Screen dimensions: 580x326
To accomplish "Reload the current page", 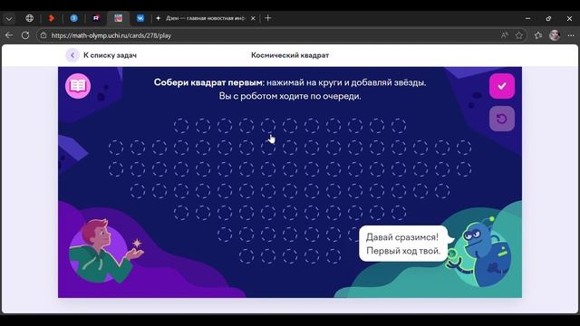I will pos(25,35).
